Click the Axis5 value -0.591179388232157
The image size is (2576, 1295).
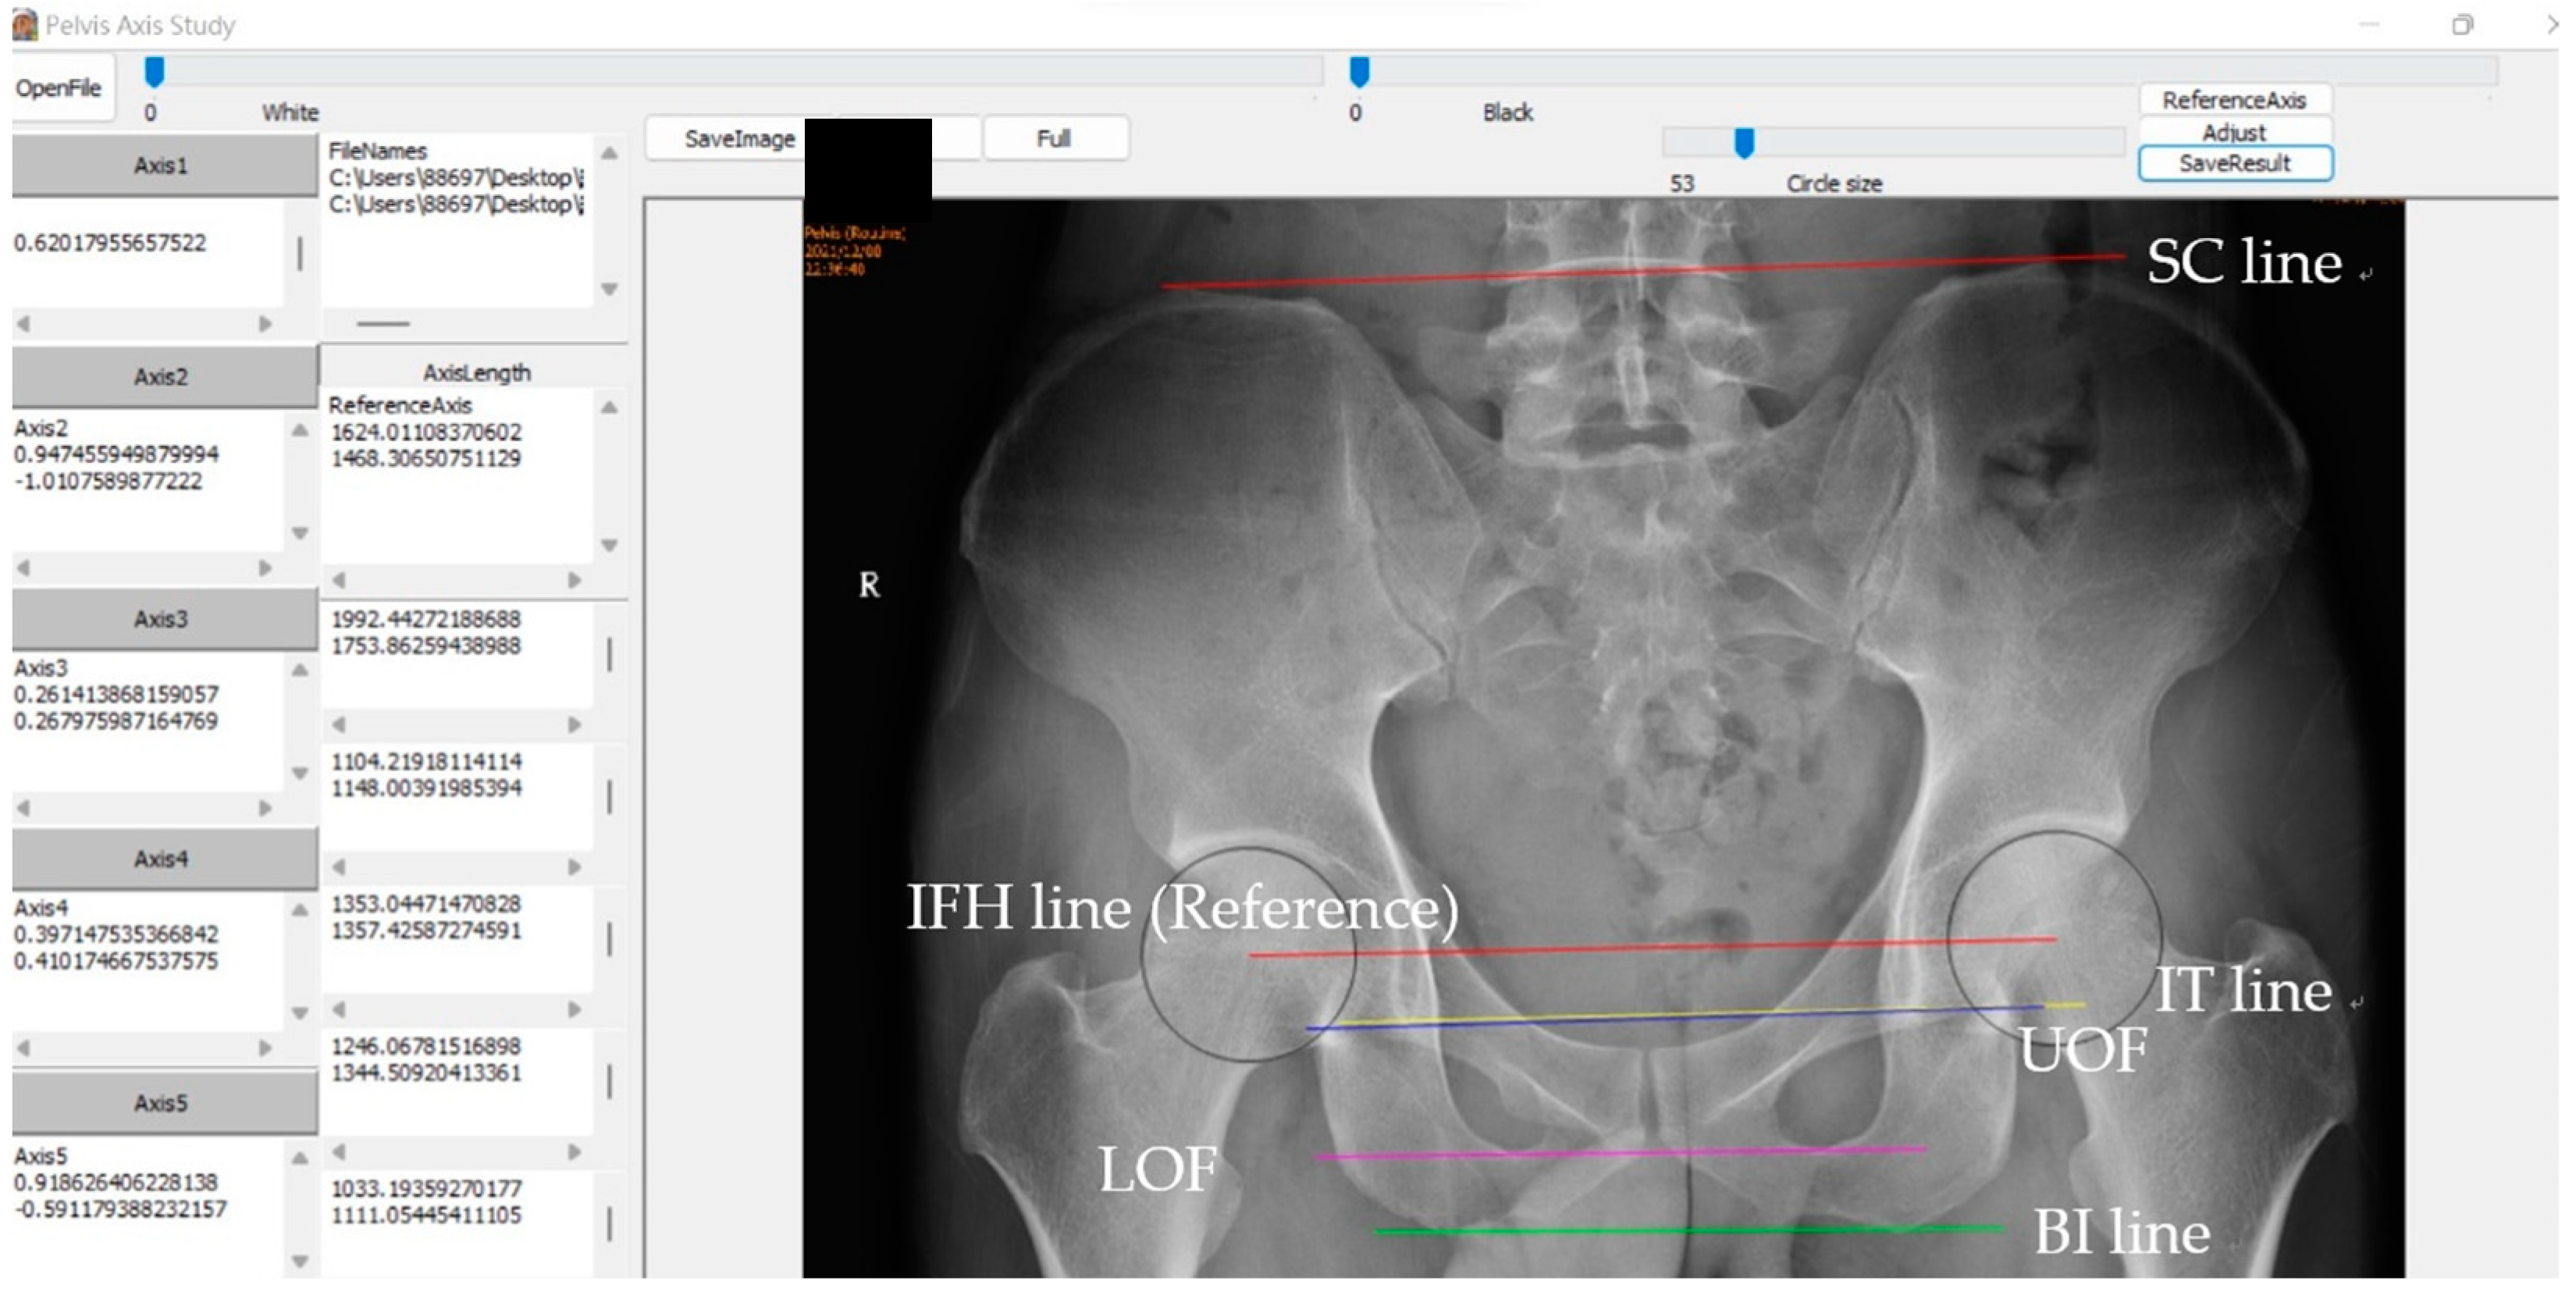tap(120, 1209)
